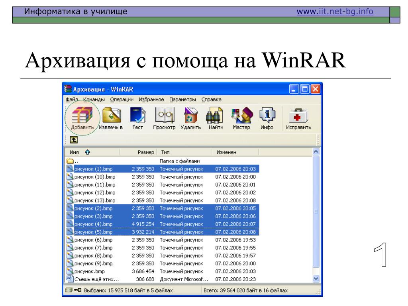Click the date 07.02.2006 20:23

235,279
